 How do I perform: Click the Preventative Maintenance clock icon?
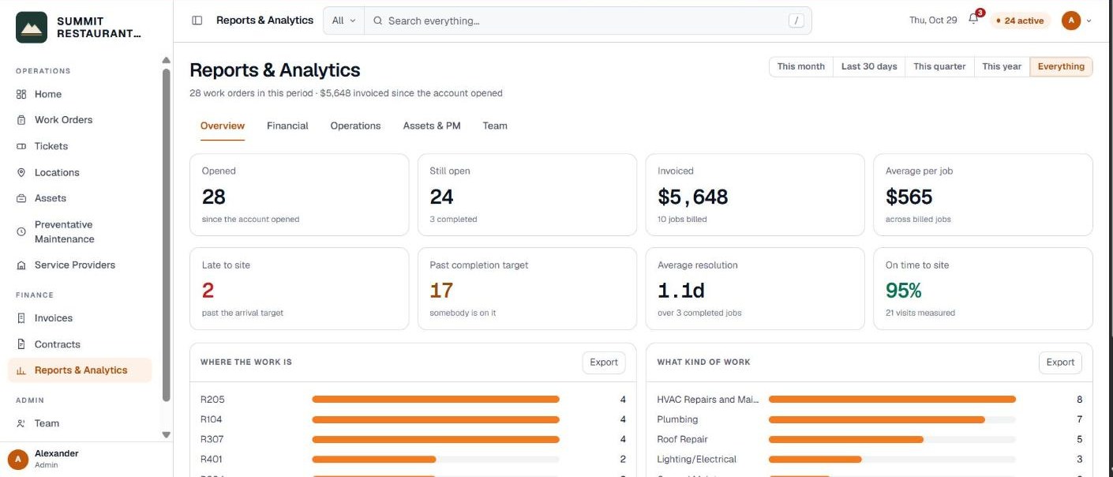(21, 232)
